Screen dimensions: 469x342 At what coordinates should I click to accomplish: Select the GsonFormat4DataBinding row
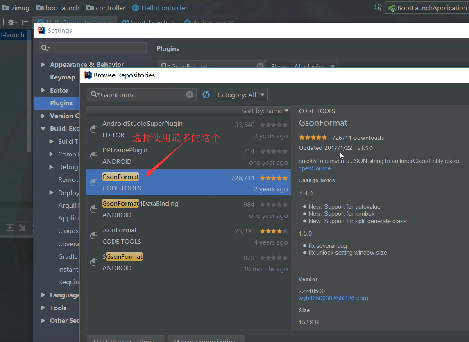point(188,209)
